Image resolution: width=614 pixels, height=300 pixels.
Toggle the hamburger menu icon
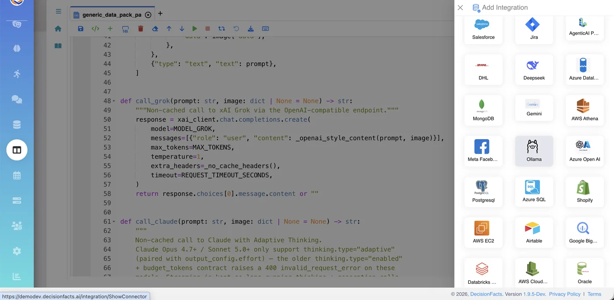click(58, 11)
